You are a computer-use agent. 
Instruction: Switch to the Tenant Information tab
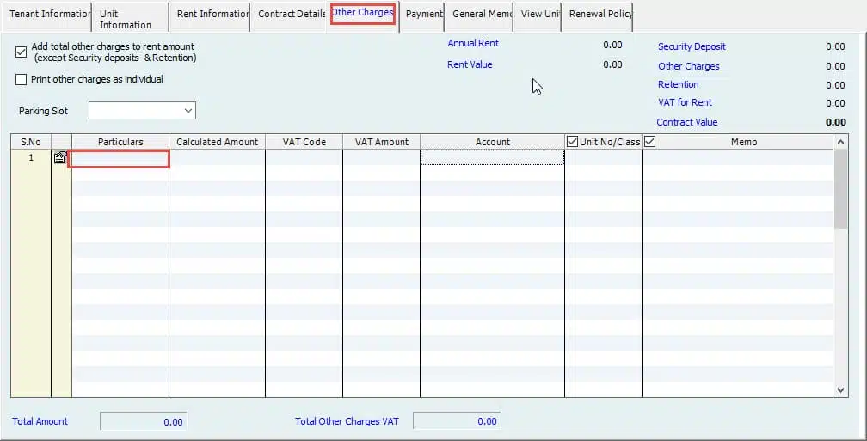[x=47, y=15]
